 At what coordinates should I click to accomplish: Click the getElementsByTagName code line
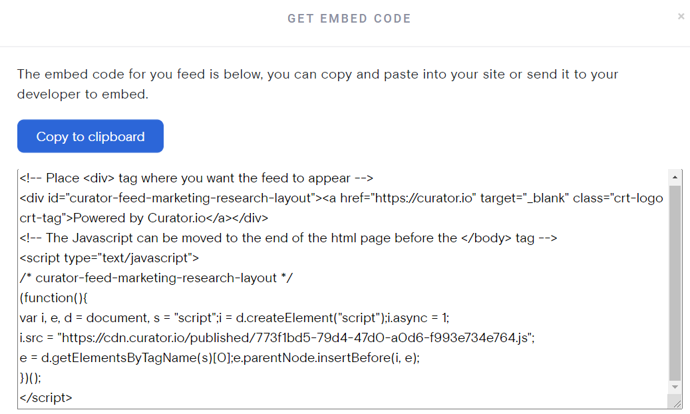pos(220,358)
